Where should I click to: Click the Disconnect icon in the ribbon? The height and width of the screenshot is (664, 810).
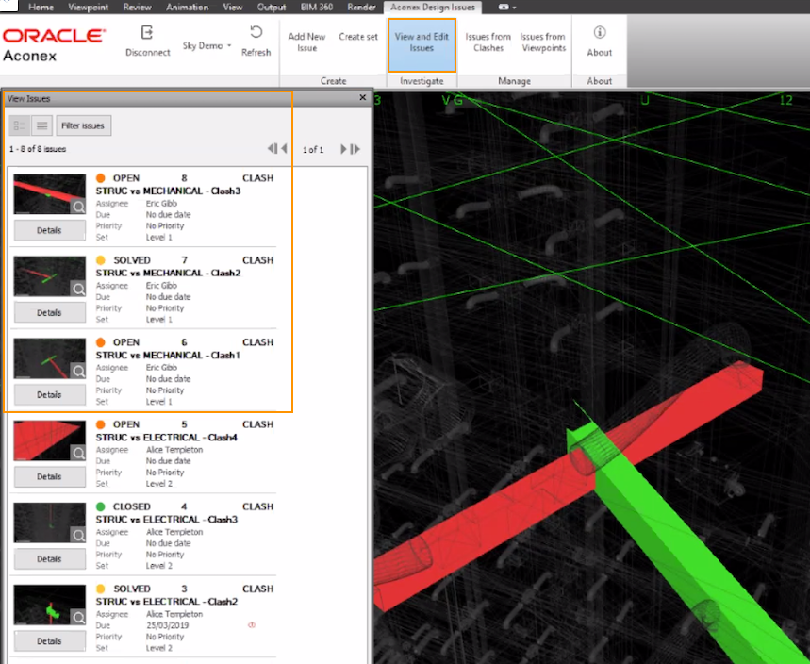(147, 33)
